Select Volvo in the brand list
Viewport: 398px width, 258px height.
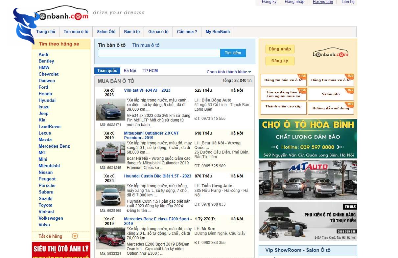(44, 225)
